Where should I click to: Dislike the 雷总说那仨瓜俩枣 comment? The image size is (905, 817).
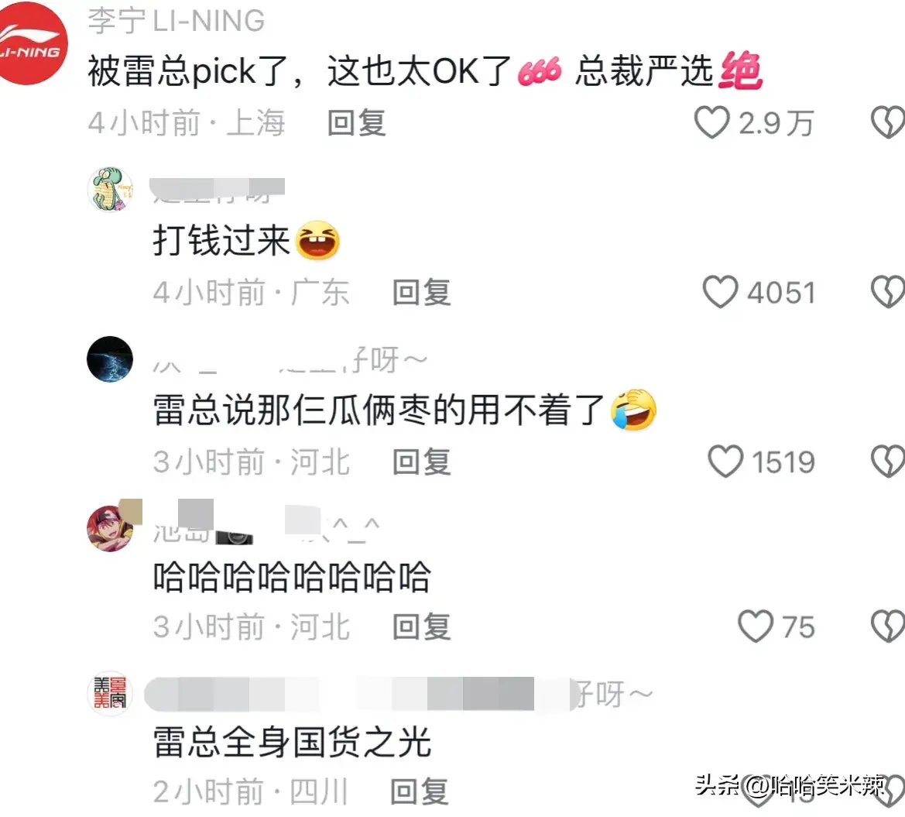click(888, 462)
